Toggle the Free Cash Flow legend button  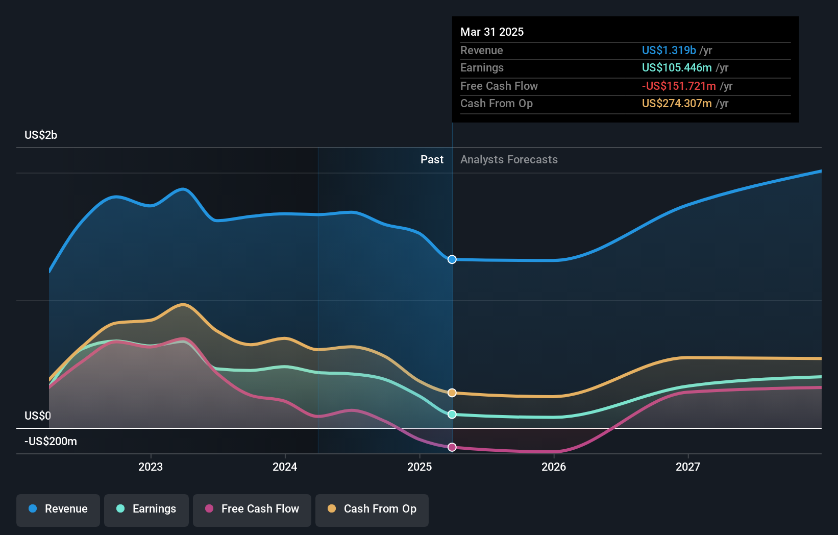(x=252, y=510)
